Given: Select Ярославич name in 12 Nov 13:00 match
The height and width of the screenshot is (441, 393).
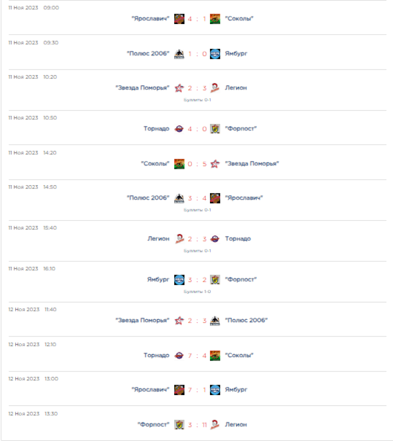Looking at the screenshot, I should point(150,389).
